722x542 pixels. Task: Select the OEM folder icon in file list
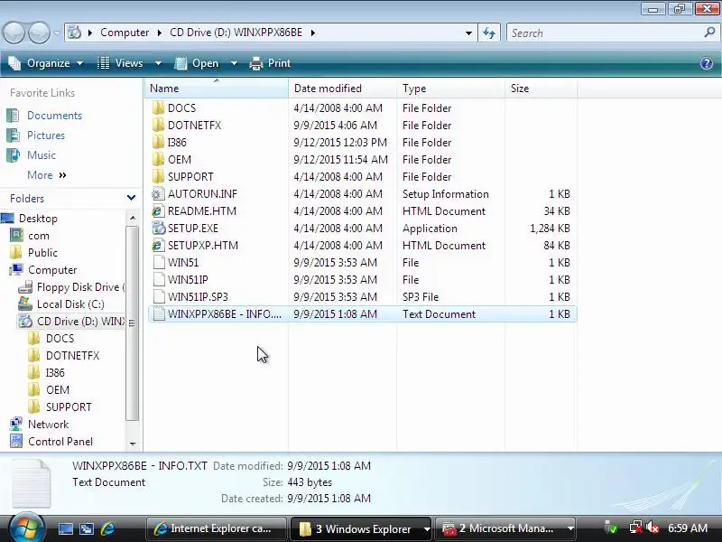pos(158,160)
